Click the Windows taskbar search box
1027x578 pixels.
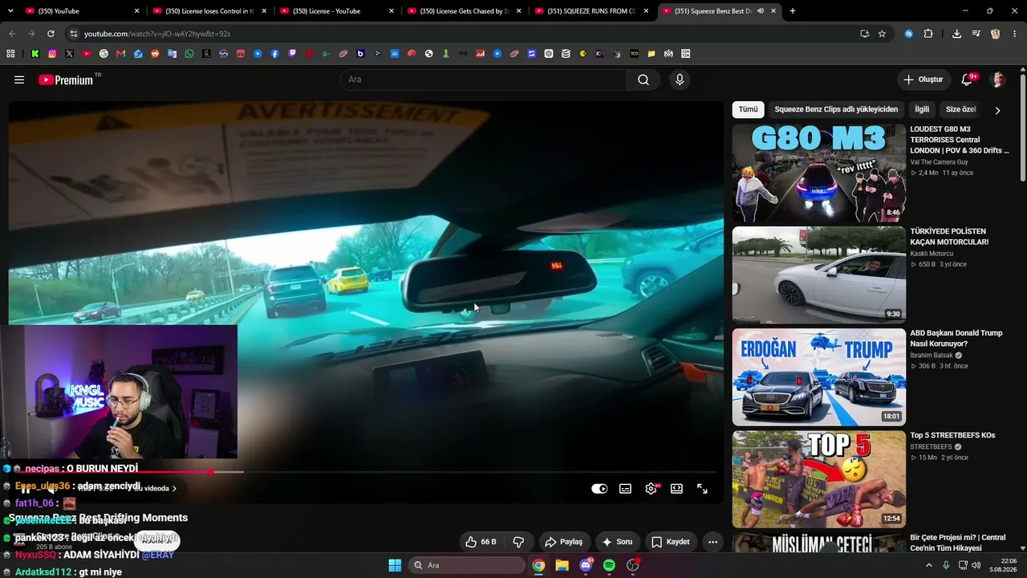(x=467, y=565)
